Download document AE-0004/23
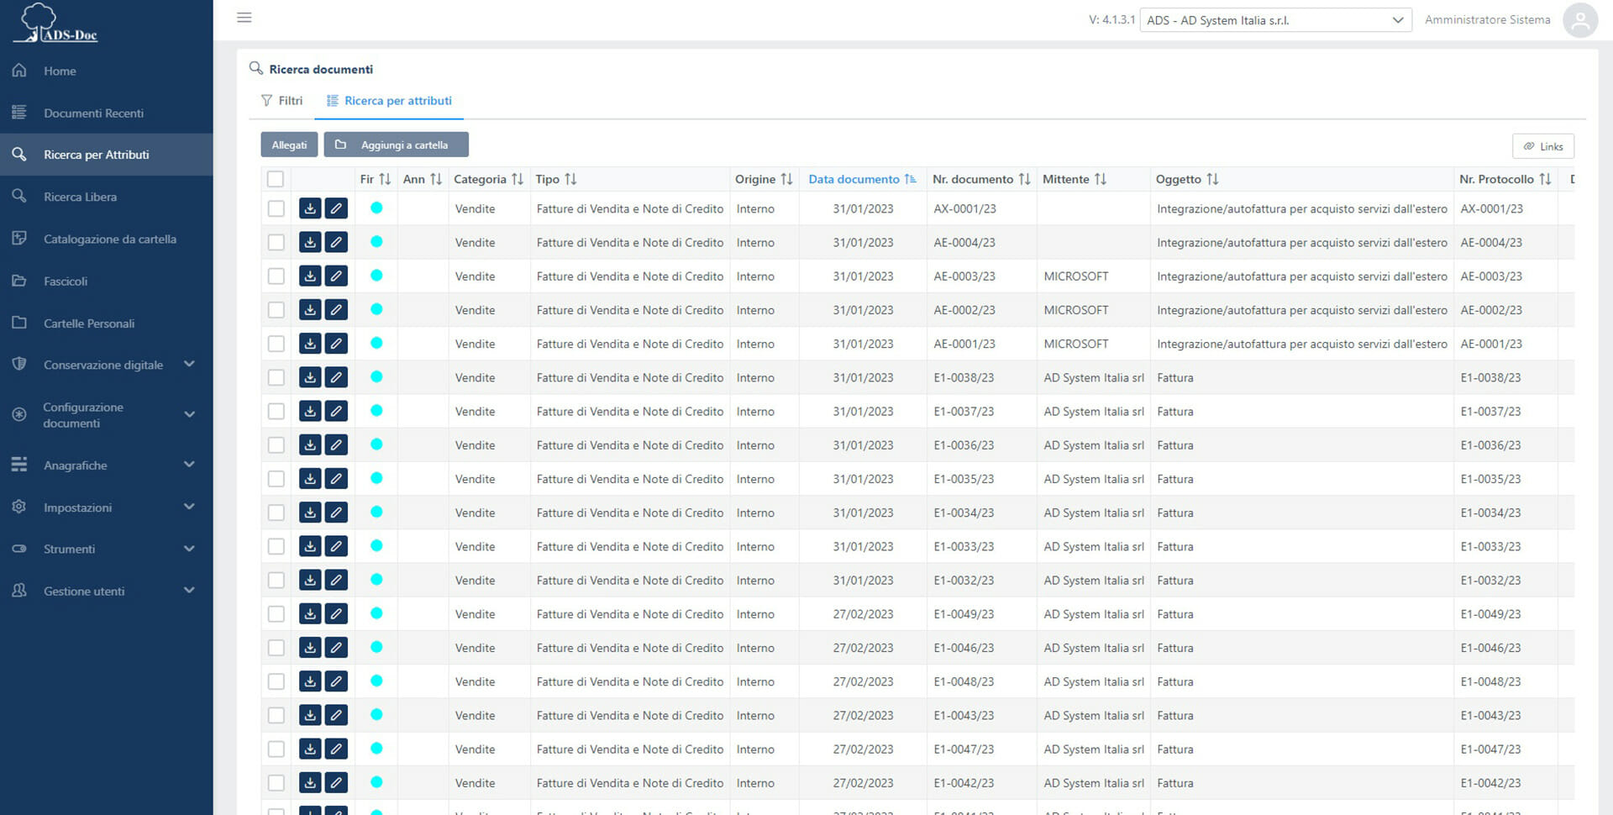 pos(310,242)
